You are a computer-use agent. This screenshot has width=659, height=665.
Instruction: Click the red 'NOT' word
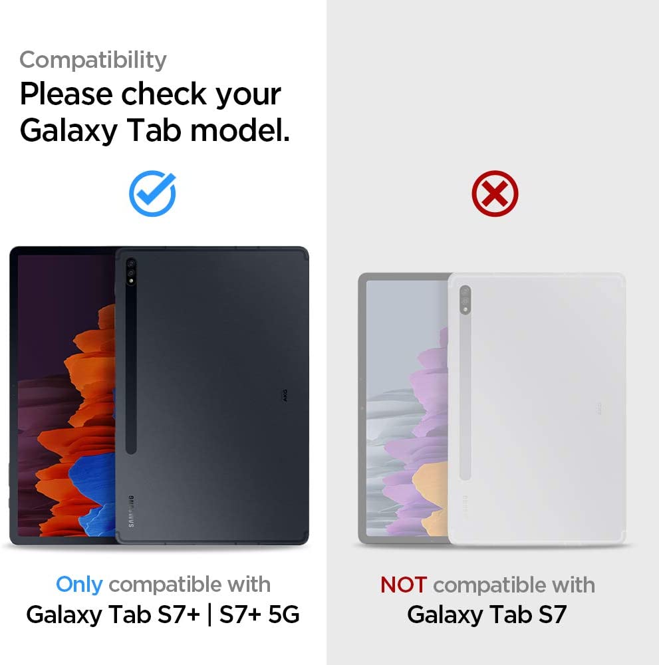click(x=404, y=585)
